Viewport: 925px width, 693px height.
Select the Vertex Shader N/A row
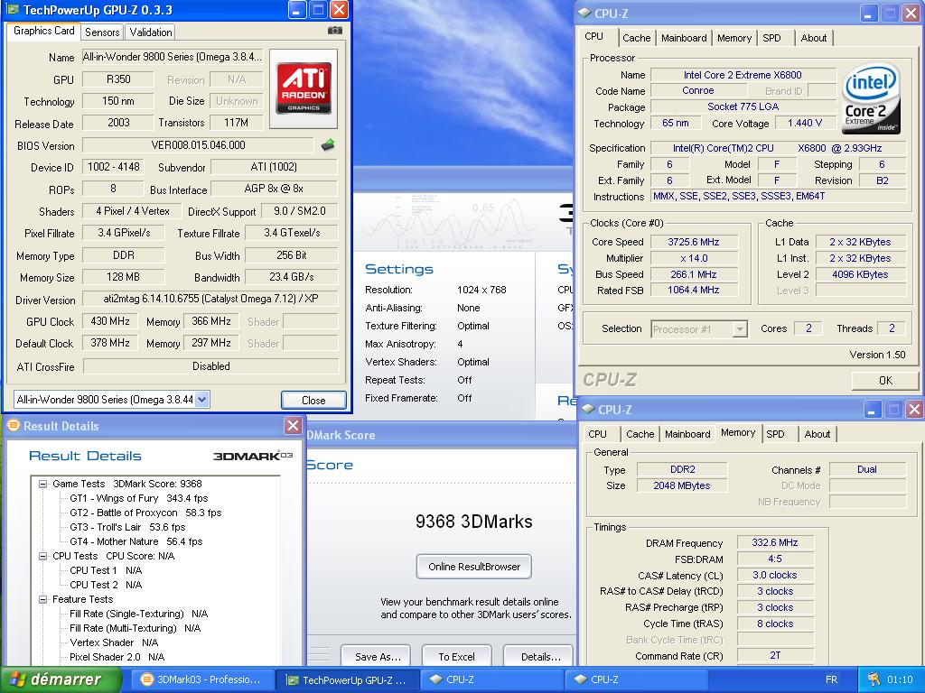tap(114, 642)
